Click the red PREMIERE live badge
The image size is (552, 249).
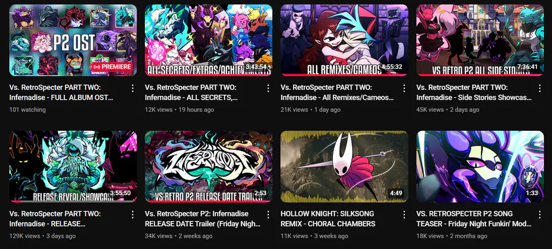pyautogui.click(x=111, y=67)
